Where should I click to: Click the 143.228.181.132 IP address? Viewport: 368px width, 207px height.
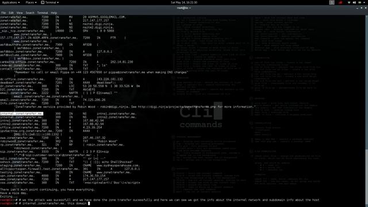pos(110,79)
